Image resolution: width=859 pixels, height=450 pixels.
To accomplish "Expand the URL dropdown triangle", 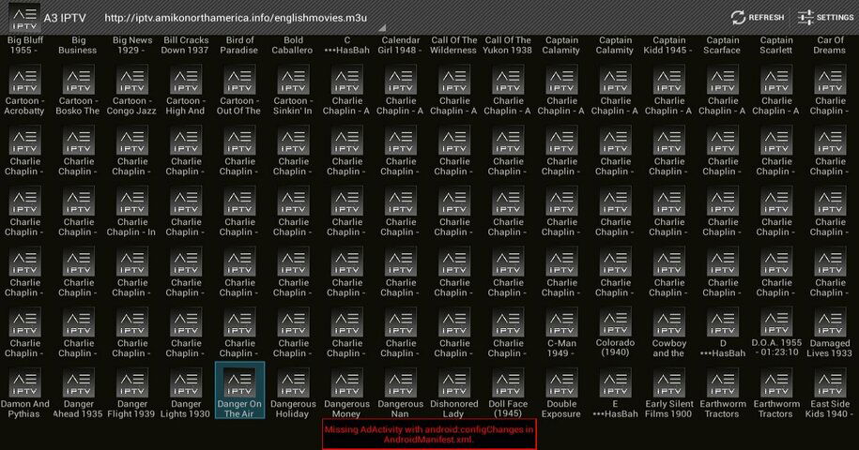I will [382, 27].
